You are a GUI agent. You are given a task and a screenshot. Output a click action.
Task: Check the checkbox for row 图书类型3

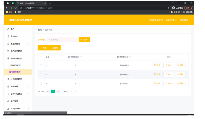tap(41, 65)
